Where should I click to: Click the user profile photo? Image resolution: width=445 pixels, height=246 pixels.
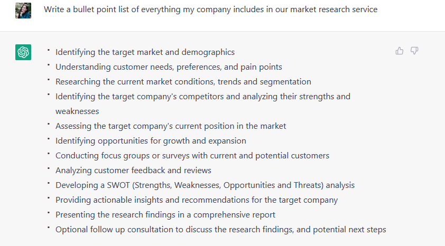point(23,11)
